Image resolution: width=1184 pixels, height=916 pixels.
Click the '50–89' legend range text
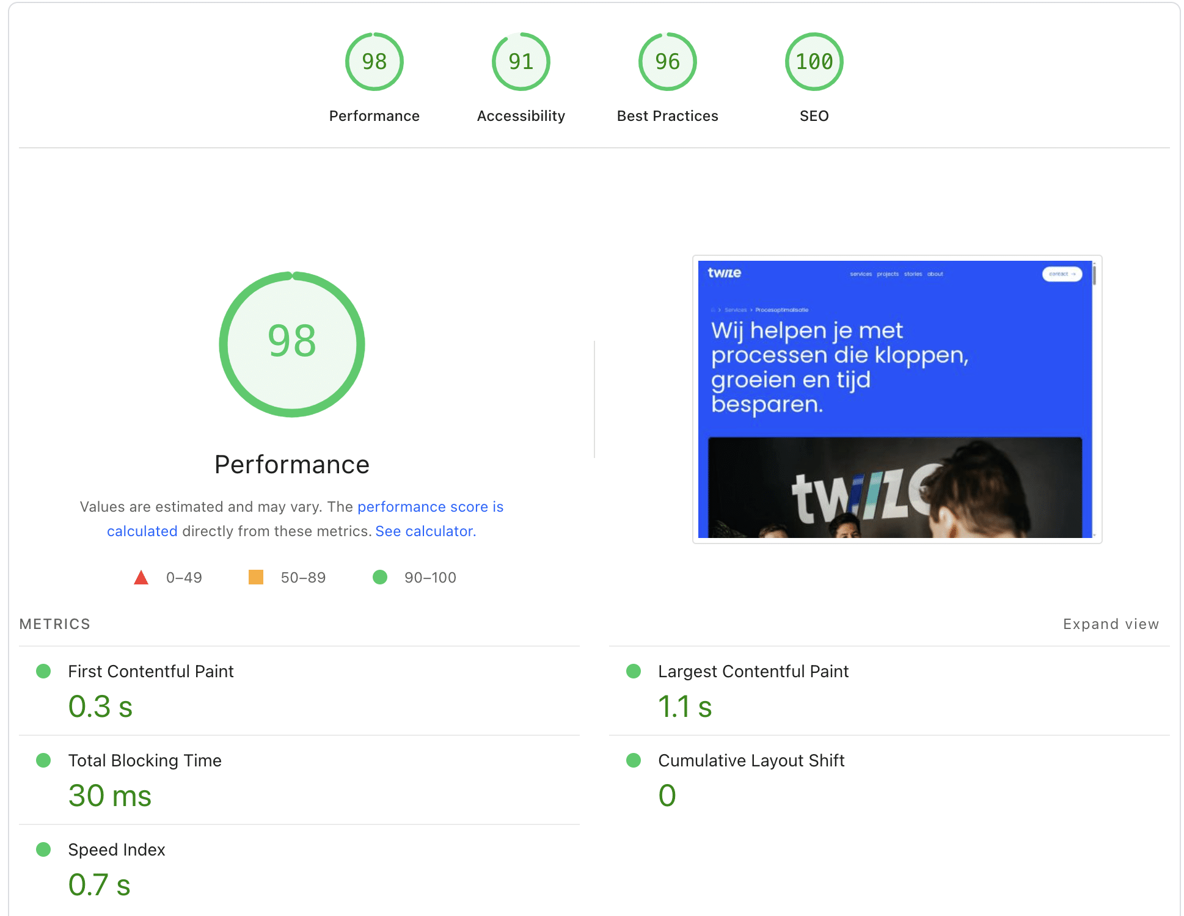tap(303, 578)
